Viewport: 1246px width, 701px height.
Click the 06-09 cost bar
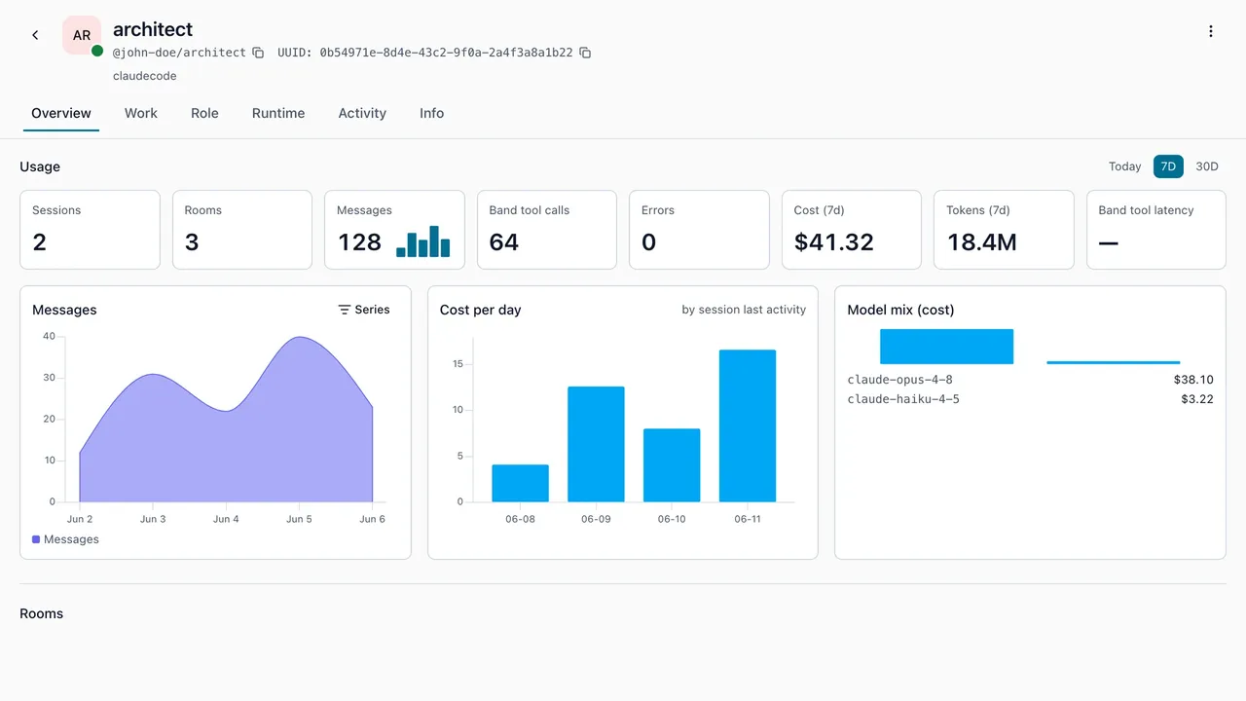[x=596, y=444]
